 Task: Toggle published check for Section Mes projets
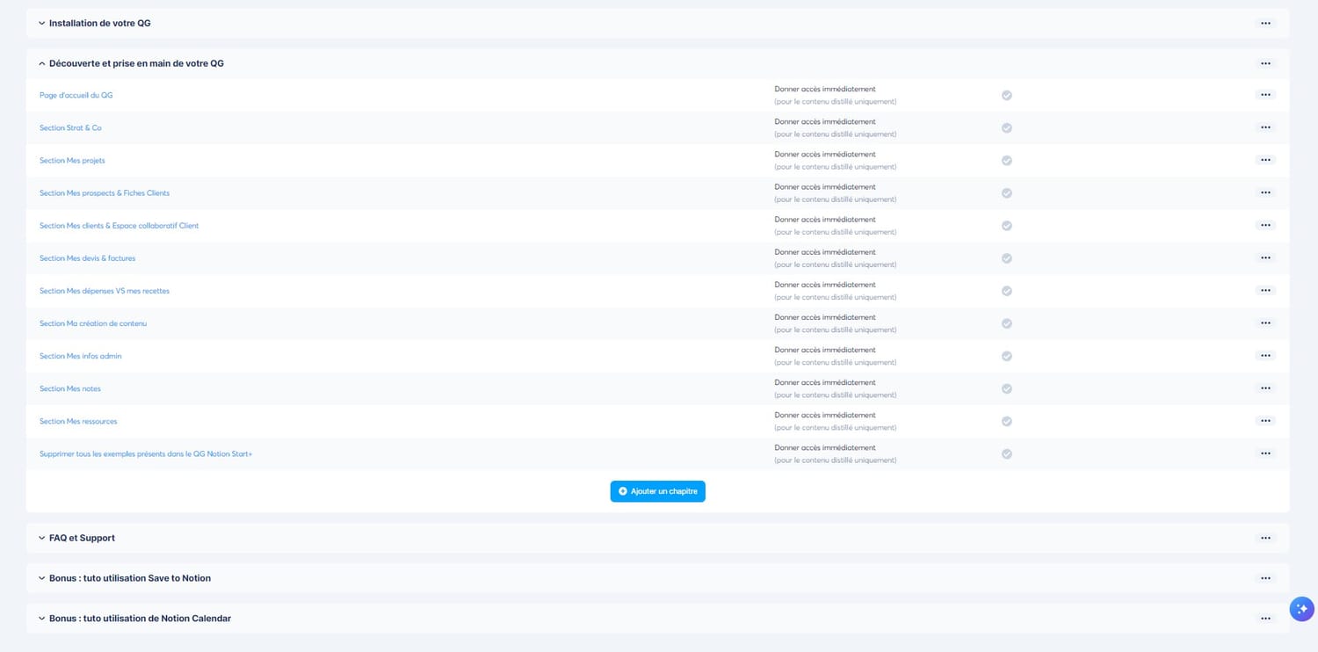click(x=1007, y=161)
